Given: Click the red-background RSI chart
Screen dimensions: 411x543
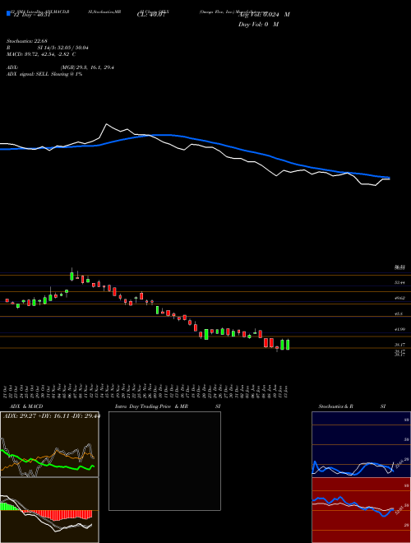Looking at the screenshot, I should (361, 510).
